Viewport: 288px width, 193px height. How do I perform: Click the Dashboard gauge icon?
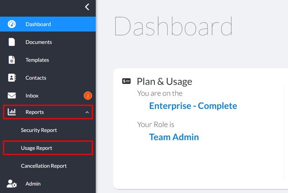[12, 24]
